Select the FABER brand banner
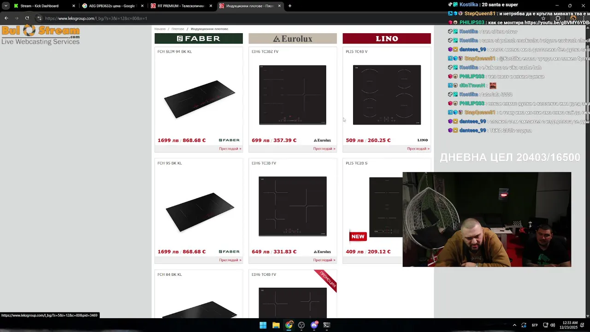590x332 pixels. click(199, 39)
